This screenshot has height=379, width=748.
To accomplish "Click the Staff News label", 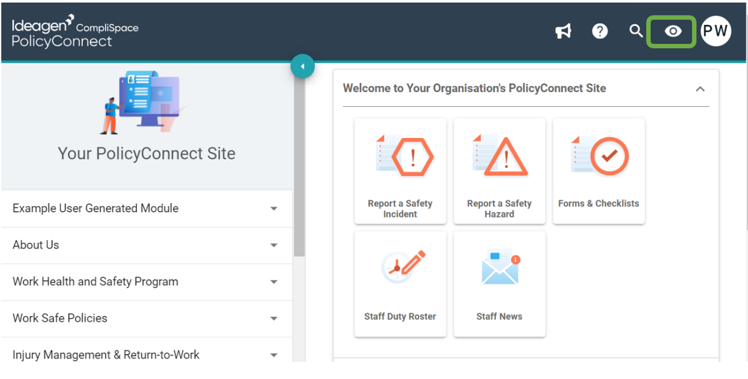I will (x=499, y=317).
